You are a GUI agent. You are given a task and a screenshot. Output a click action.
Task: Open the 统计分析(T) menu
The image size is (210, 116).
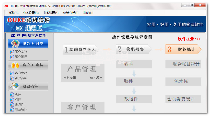pos(71,13)
